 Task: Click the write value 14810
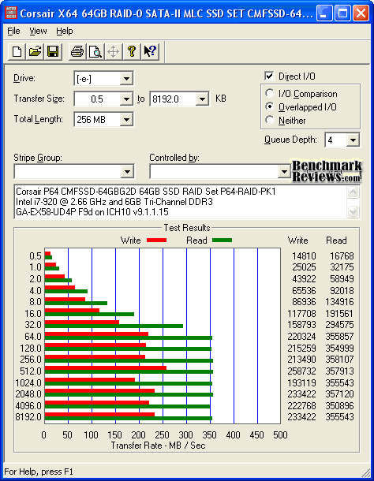304,255
